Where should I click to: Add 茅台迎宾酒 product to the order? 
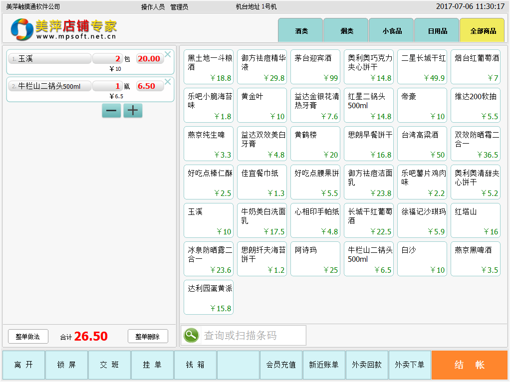[315, 67]
